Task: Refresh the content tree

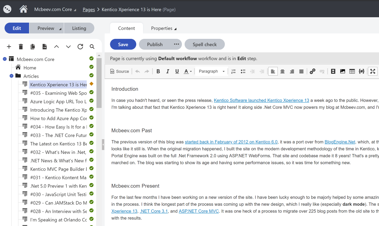Action: point(80,47)
